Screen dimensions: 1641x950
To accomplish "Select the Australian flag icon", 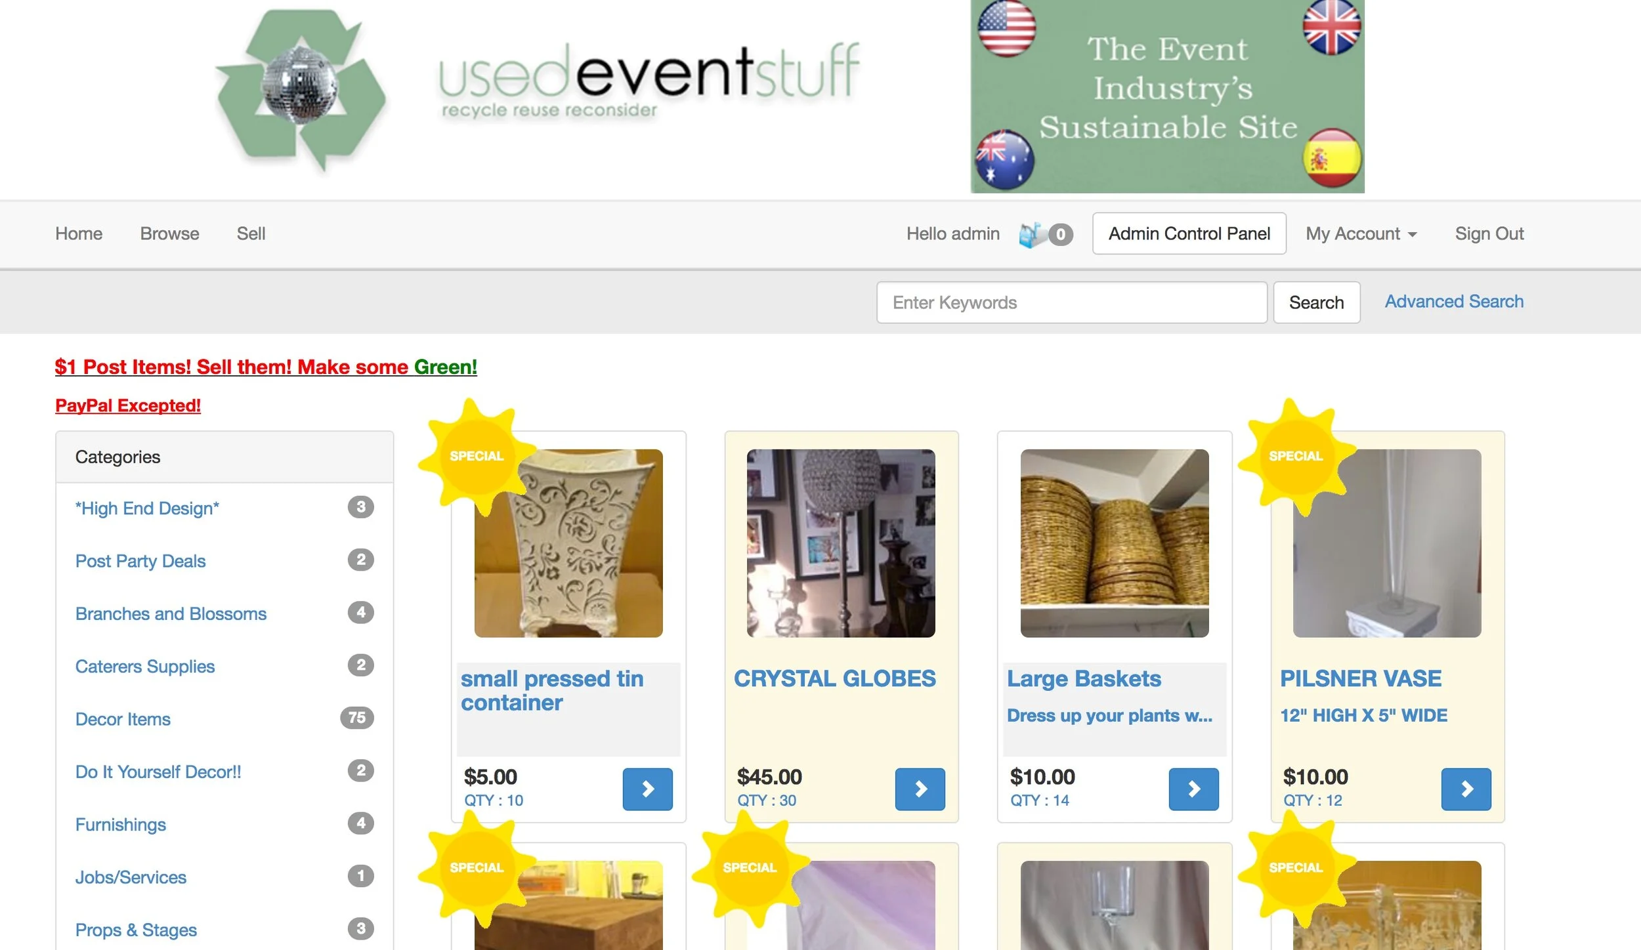I will 1004,159.
